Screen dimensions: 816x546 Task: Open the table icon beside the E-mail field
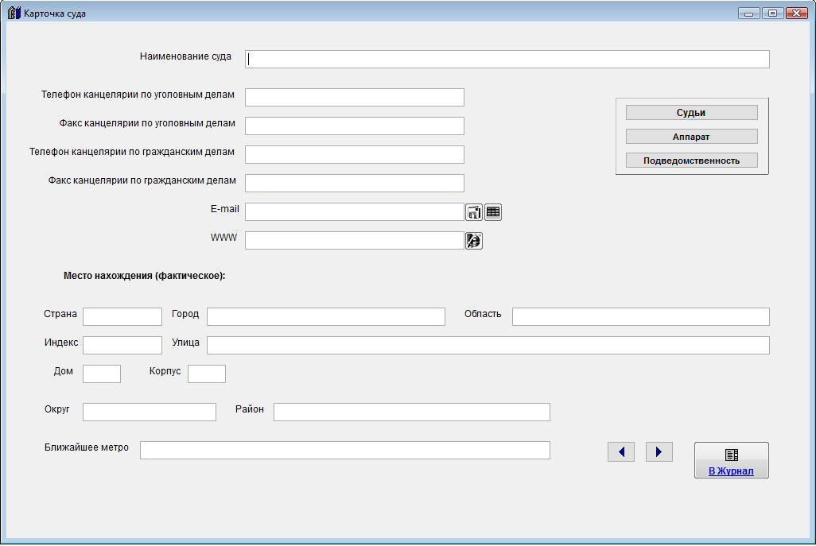pyautogui.click(x=493, y=212)
